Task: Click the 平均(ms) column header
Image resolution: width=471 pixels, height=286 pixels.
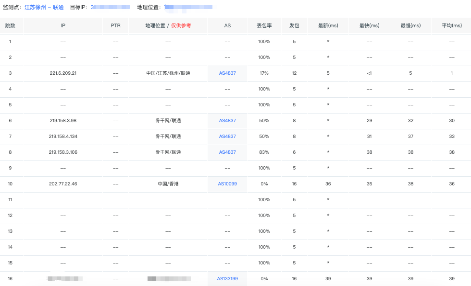Action: tap(451, 25)
